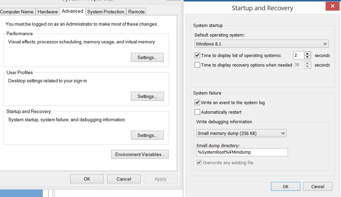Switch to the Computer Name tab
This screenshot has width=341, height=197.
click(x=17, y=12)
